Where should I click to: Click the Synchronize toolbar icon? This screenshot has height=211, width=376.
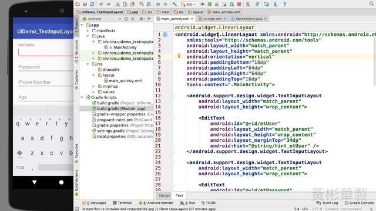(92, 4)
